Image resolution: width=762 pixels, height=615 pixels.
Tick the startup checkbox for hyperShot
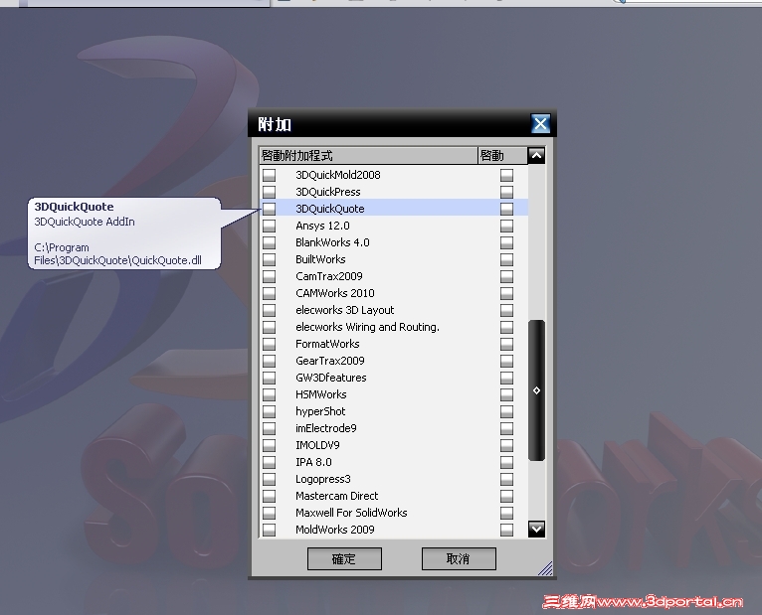point(506,411)
